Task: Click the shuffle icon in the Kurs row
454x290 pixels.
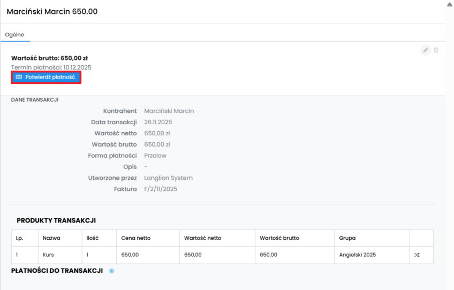Action: pyautogui.click(x=417, y=255)
